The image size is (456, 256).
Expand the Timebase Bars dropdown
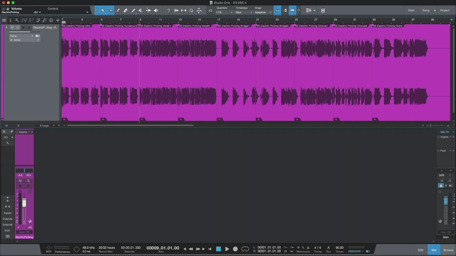(243, 13)
